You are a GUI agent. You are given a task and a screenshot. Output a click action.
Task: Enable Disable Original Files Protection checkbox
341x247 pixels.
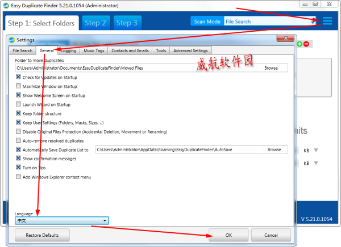[x=19, y=131]
